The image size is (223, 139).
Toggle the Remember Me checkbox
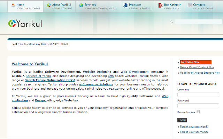[x=198, y=112]
